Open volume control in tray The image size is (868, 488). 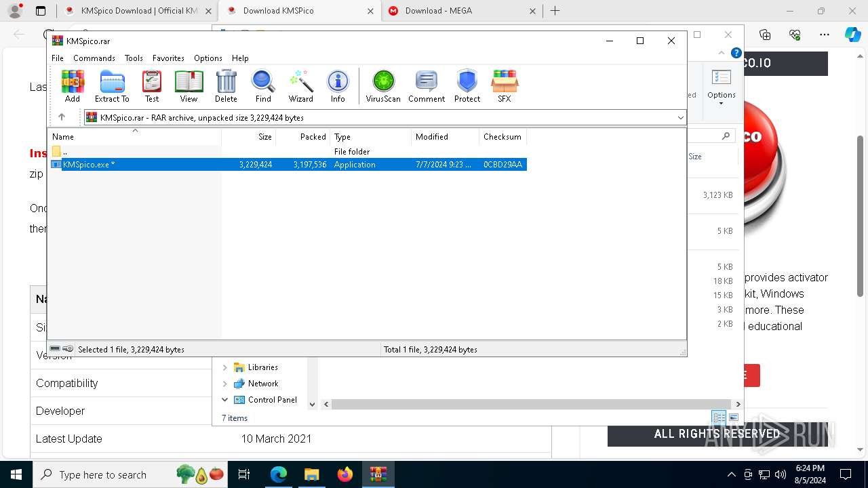click(781, 474)
